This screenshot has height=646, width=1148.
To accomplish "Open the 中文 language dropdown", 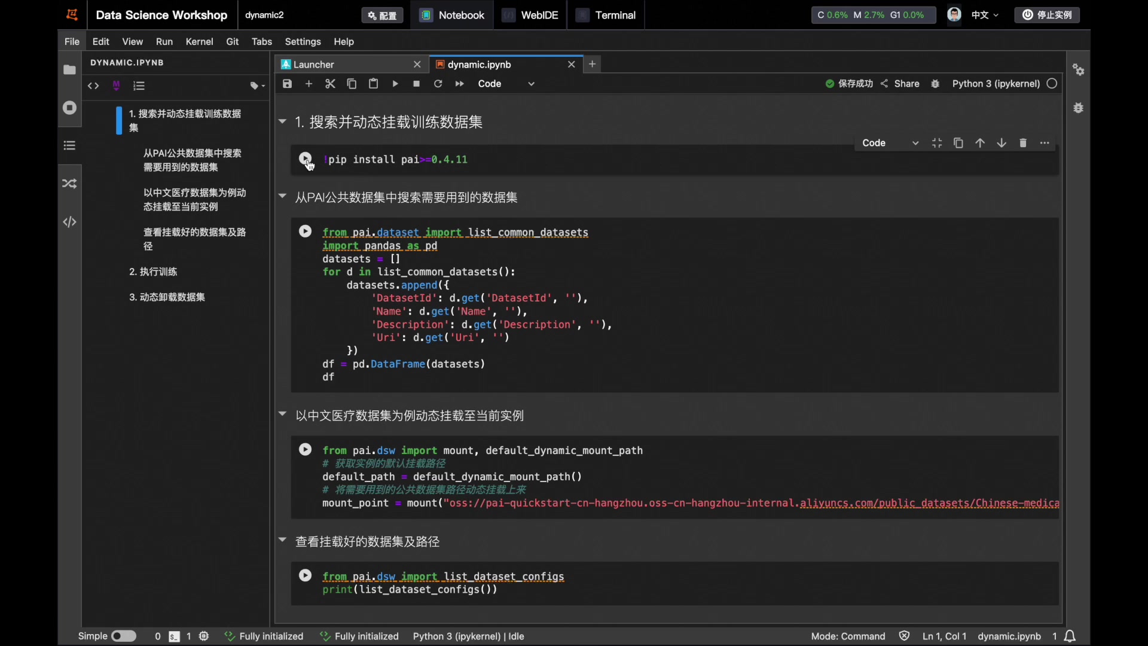I will (x=985, y=15).
